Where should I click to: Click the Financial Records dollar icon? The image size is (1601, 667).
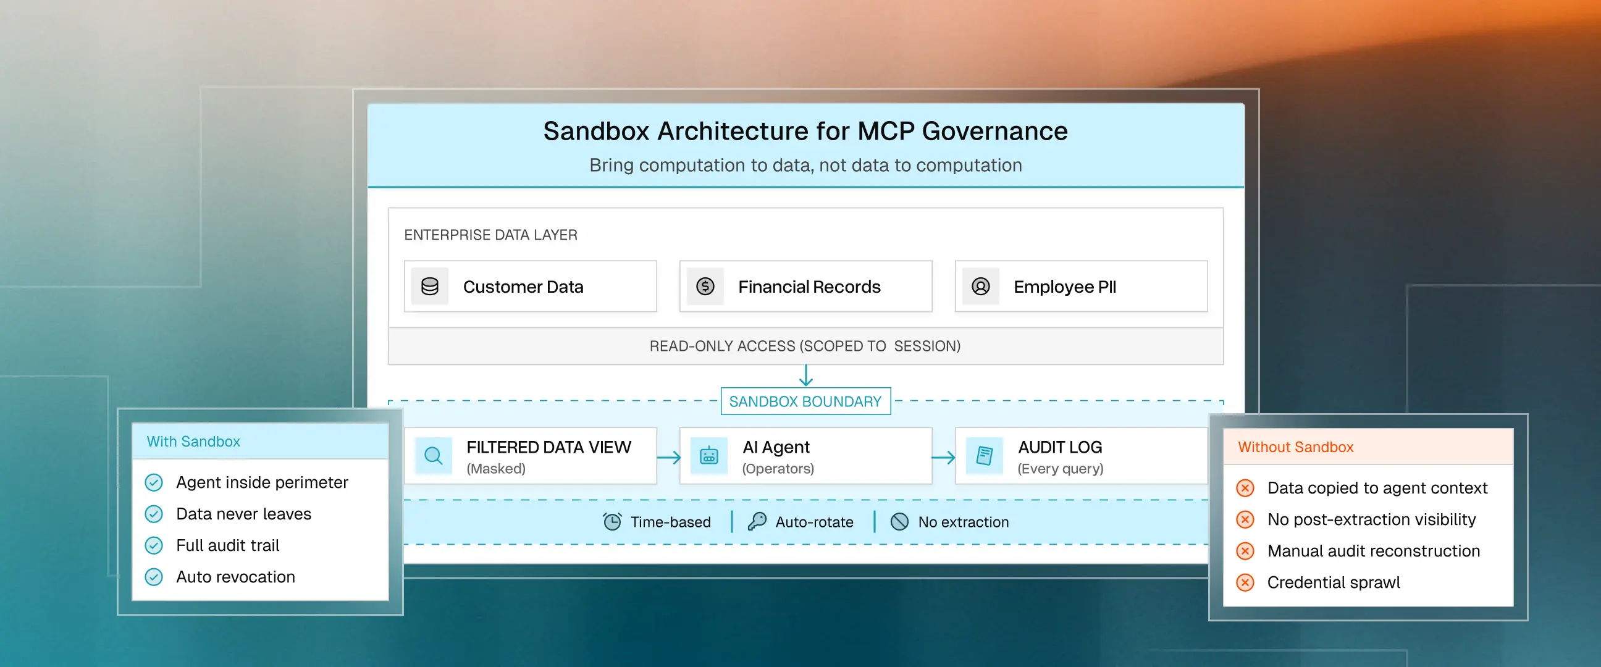pos(705,287)
